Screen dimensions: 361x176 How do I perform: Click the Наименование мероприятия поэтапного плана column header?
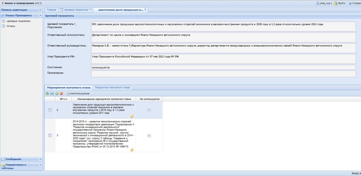(x=104, y=99)
